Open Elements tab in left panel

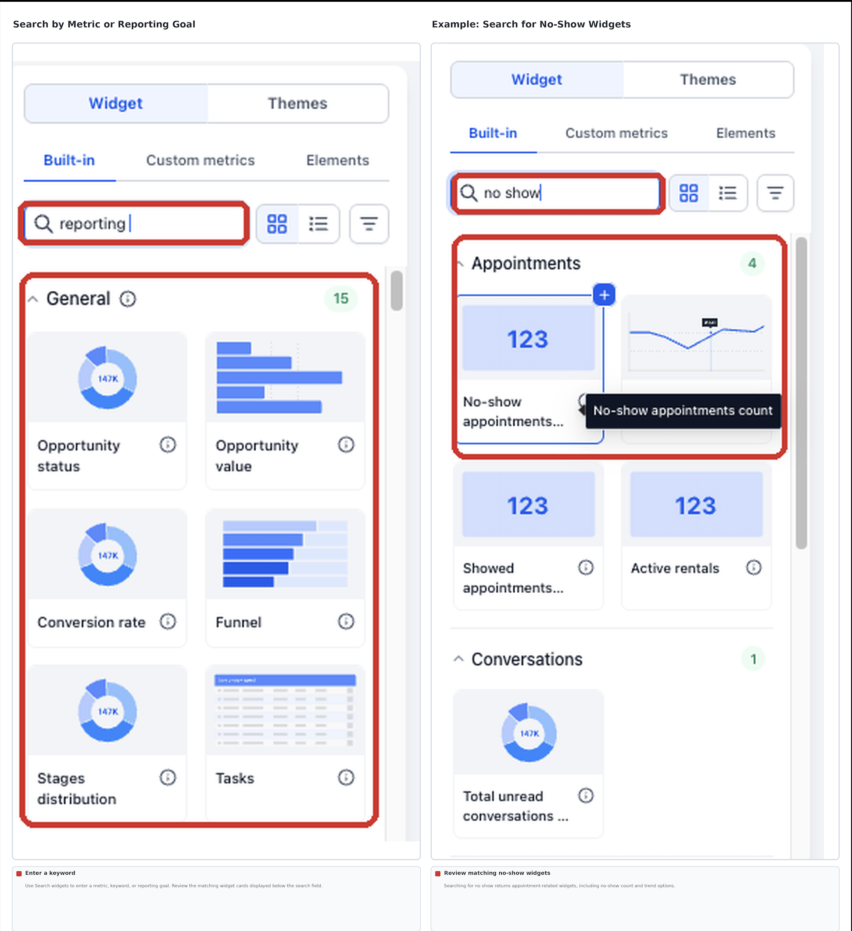pos(337,160)
